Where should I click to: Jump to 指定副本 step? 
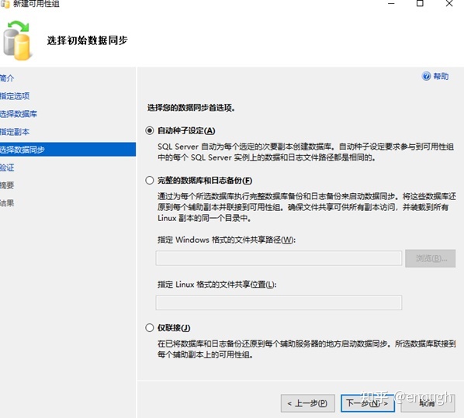[15, 132]
